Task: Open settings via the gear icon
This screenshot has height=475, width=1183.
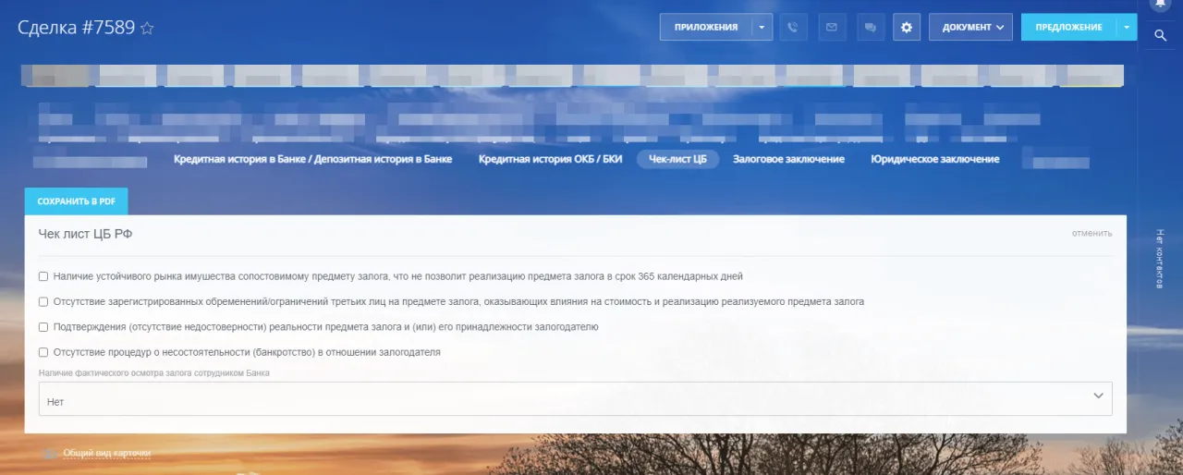Action: pos(907,28)
